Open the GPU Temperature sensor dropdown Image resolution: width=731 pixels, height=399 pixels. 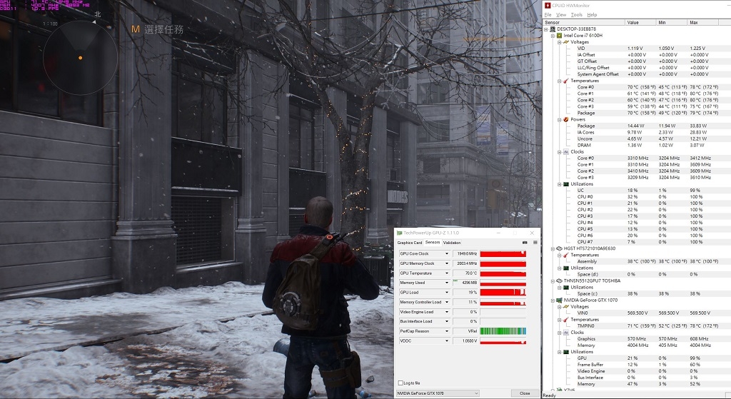(447, 273)
